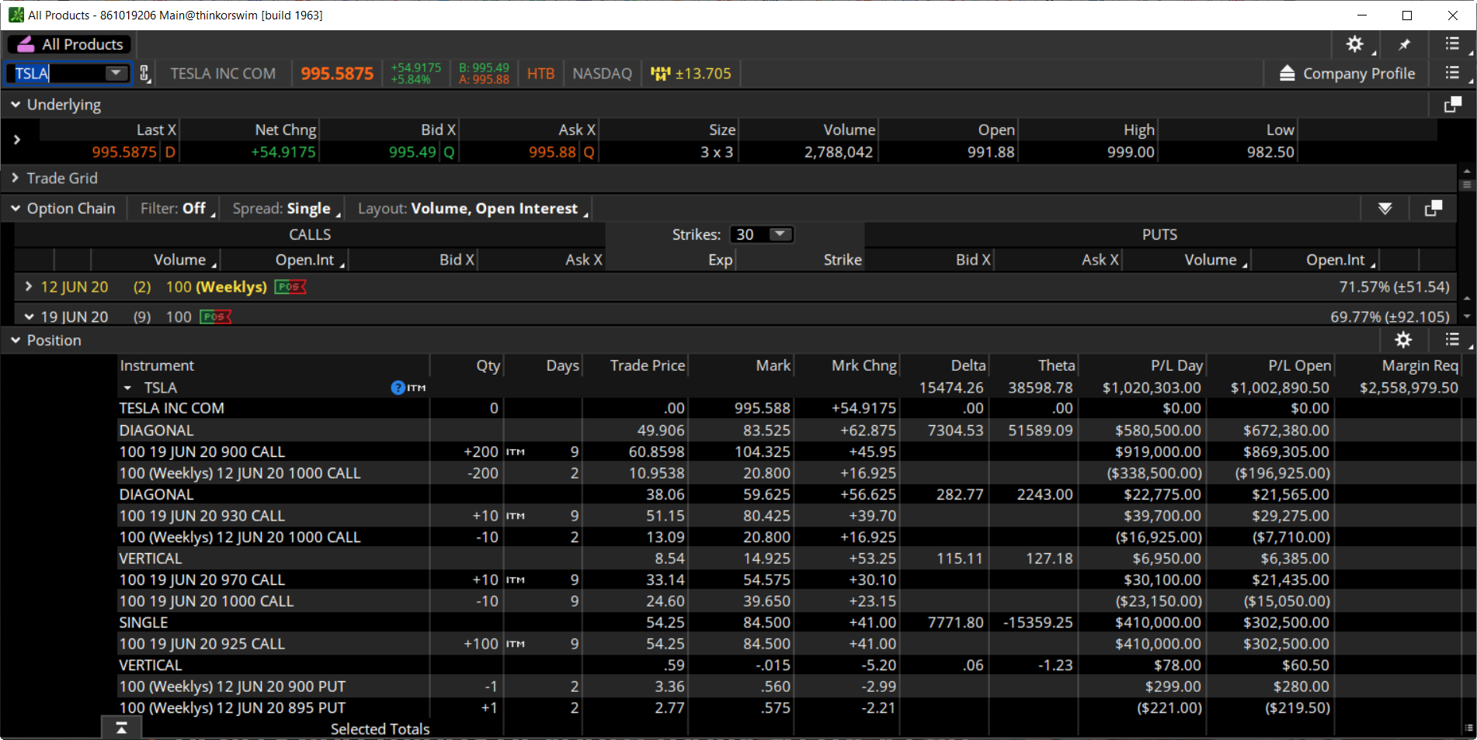The width and height of the screenshot is (1477, 740).
Task: Click the ITM marker on the 925 CALL row
Action: tap(516, 644)
